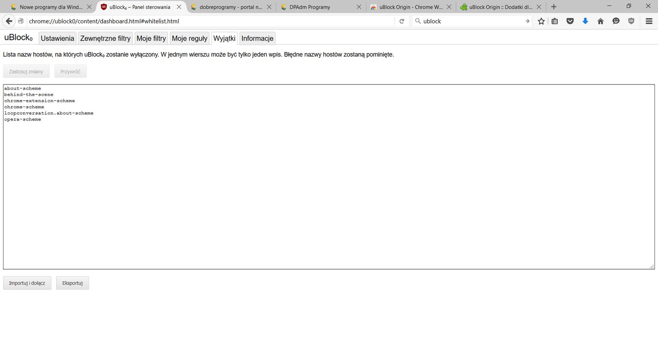This screenshot has width=658, height=353.
Task: Click the Pocket icon in the toolbar
Action: [x=570, y=21]
